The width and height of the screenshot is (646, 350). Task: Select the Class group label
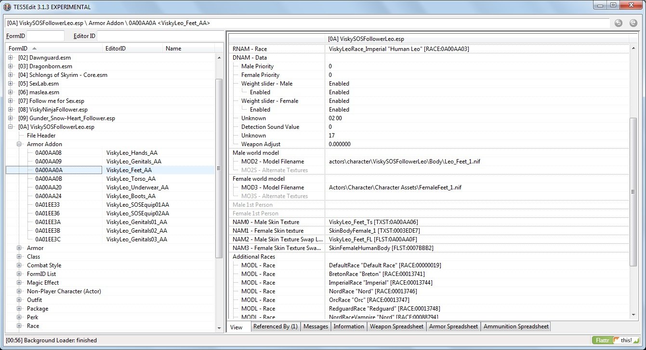[34, 257]
